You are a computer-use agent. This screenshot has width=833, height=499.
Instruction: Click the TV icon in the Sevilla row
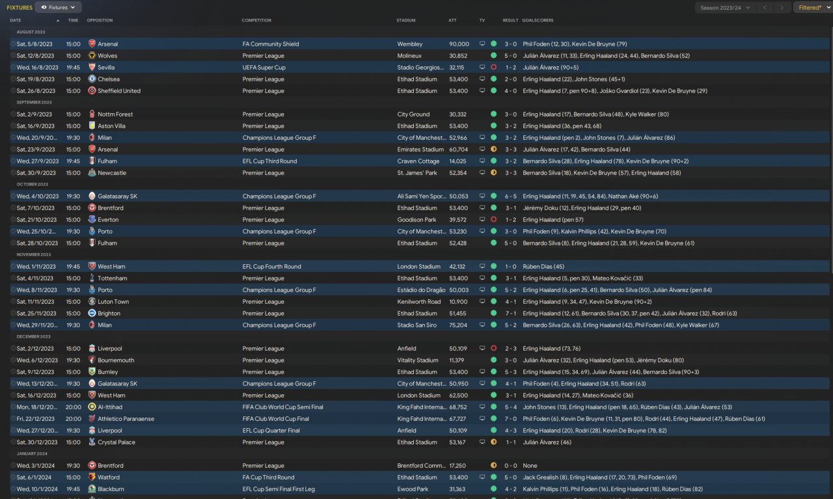point(482,68)
